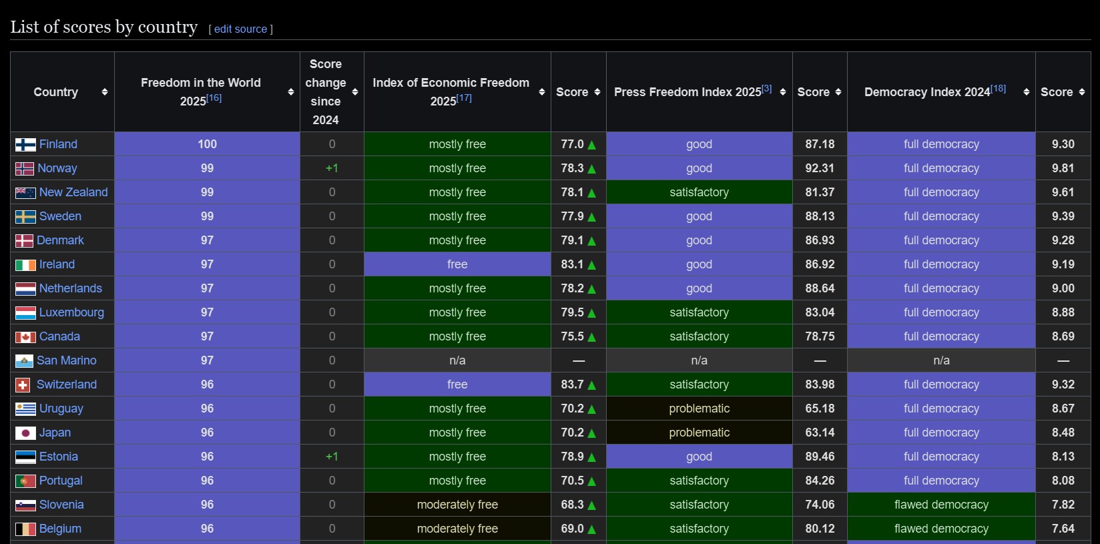Select Switzerland's 9.32 democracy score
The width and height of the screenshot is (1100, 544).
pyautogui.click(x=1063, y=384)
